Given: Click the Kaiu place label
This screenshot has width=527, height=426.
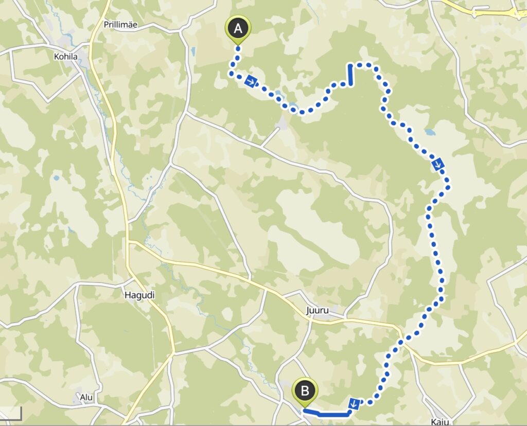Looking at the screenshot, I should [x=440, y=422].
